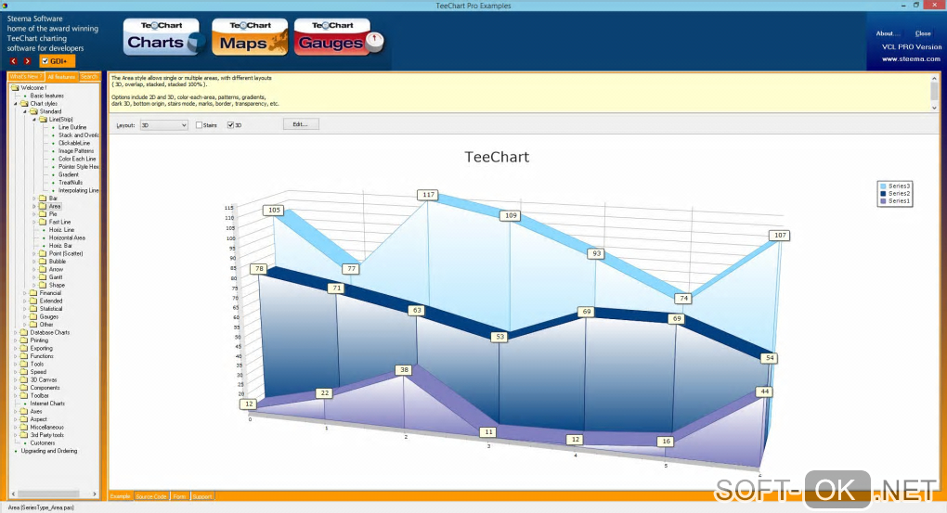947x513 pixels.
Task: Click the Arrow folder icon
Action: [x=43, y=269]
